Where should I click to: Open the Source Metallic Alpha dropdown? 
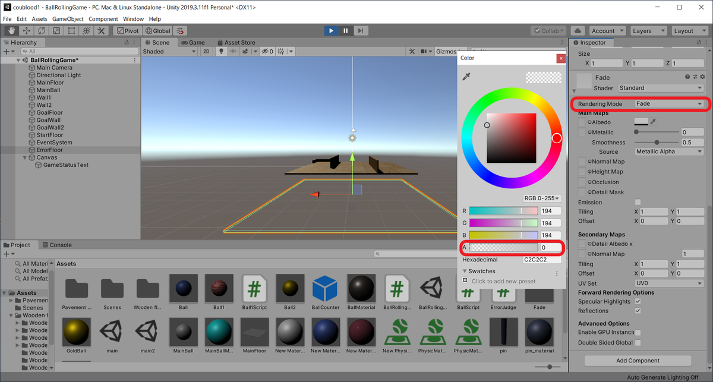coord(669,151)
